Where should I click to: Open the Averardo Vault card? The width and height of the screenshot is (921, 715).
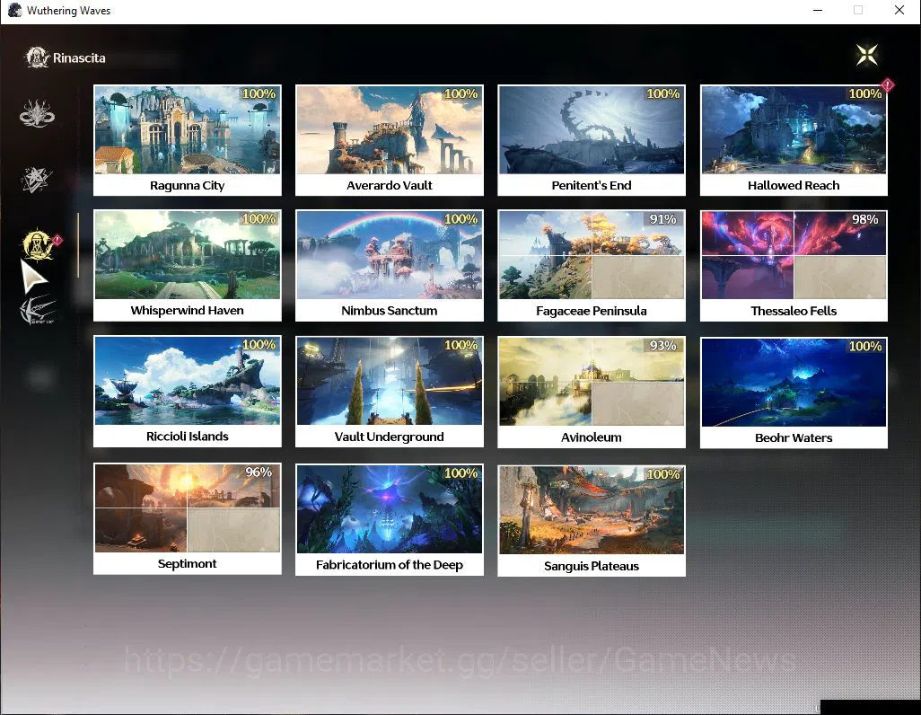(x=390, y=140)
